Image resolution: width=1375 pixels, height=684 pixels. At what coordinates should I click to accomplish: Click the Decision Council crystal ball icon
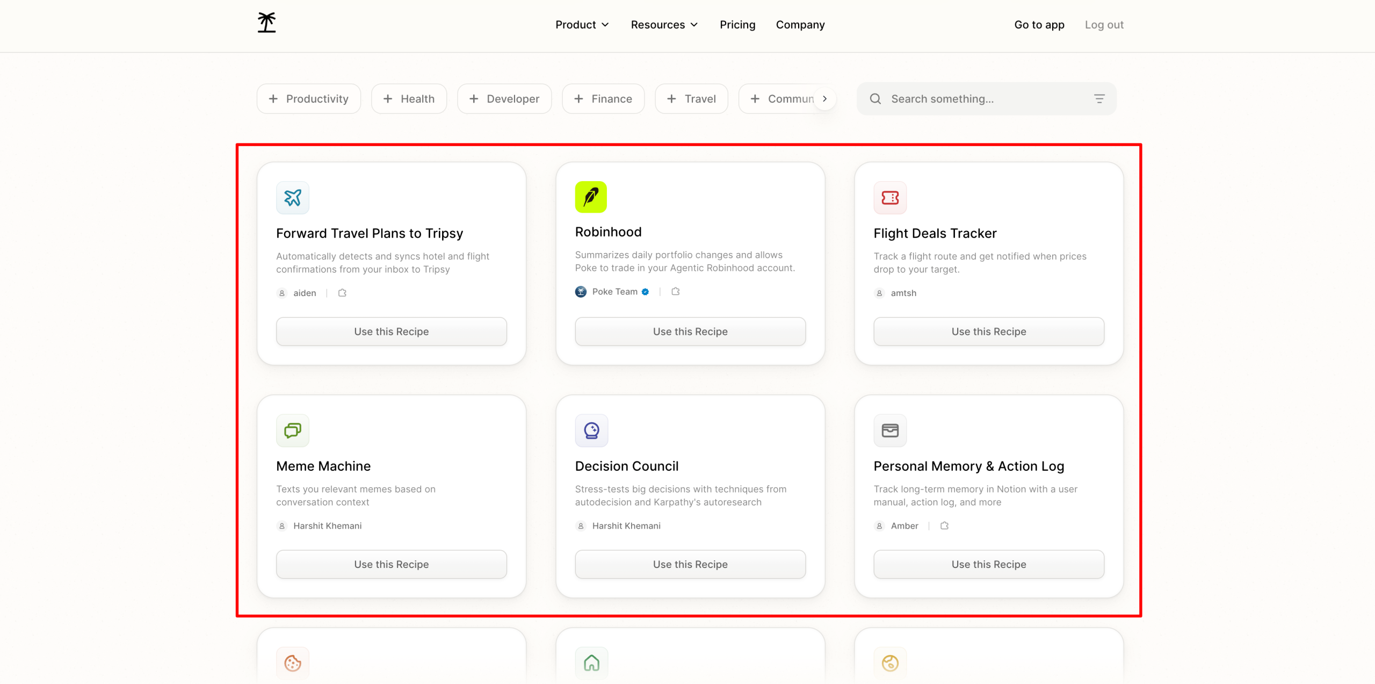click(x=591, y=430)
